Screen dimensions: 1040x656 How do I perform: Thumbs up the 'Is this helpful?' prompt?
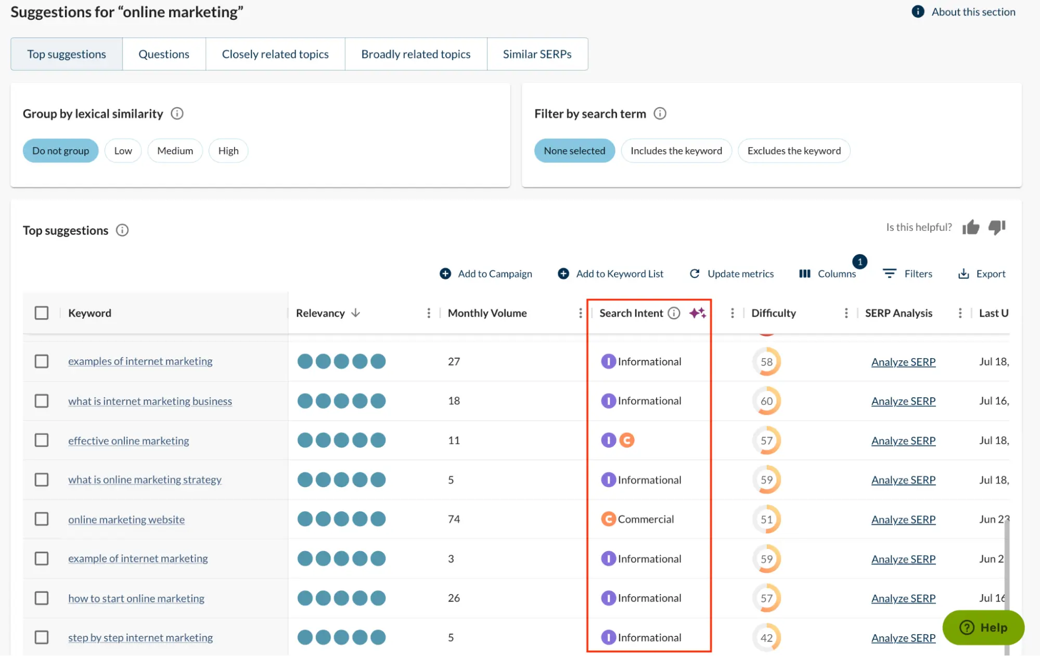coord(972,227)
